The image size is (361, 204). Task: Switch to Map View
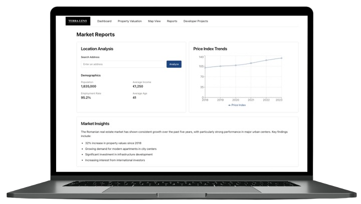click(154, 21)
